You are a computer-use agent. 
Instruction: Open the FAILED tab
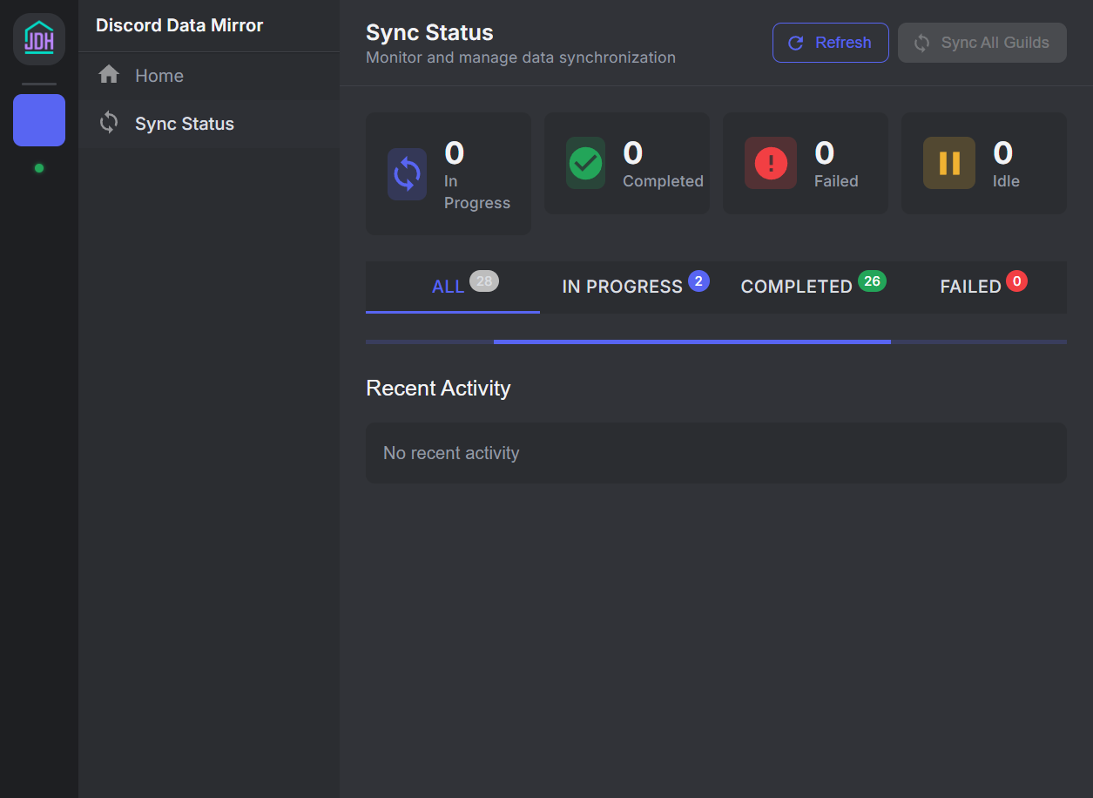tap(982, 286)
